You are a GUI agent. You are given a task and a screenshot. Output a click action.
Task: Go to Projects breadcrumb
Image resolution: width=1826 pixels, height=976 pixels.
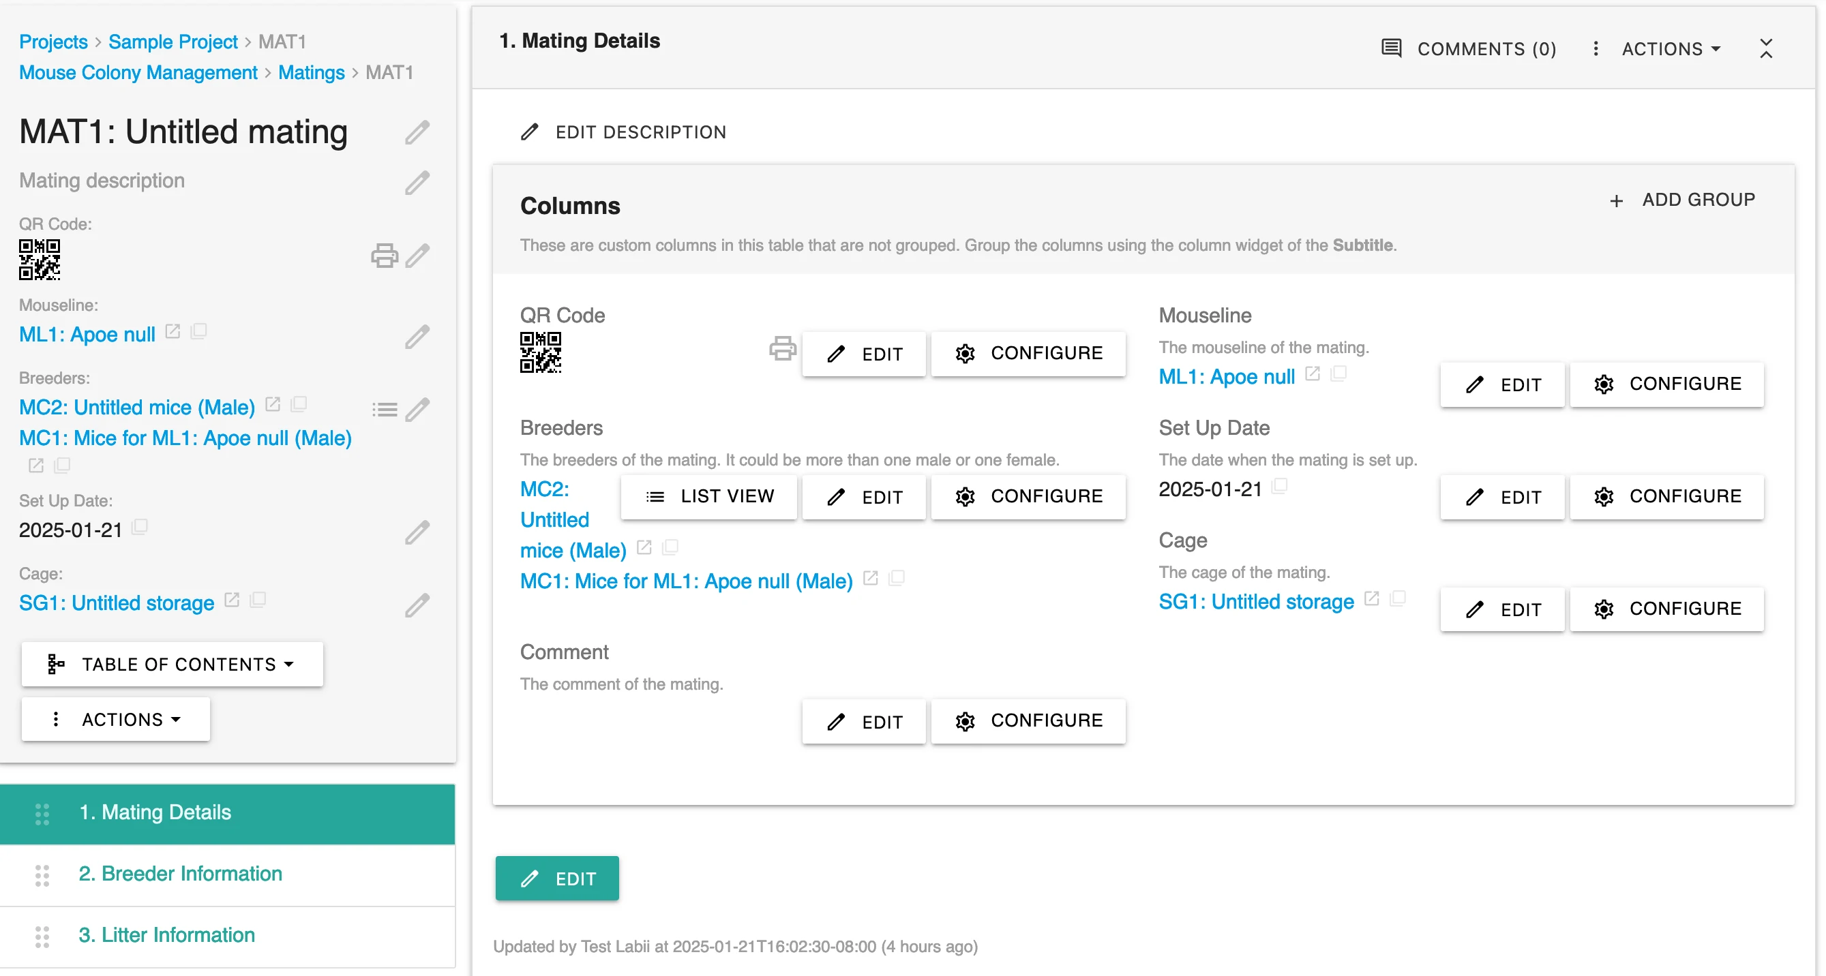click(x=53, y=42)
